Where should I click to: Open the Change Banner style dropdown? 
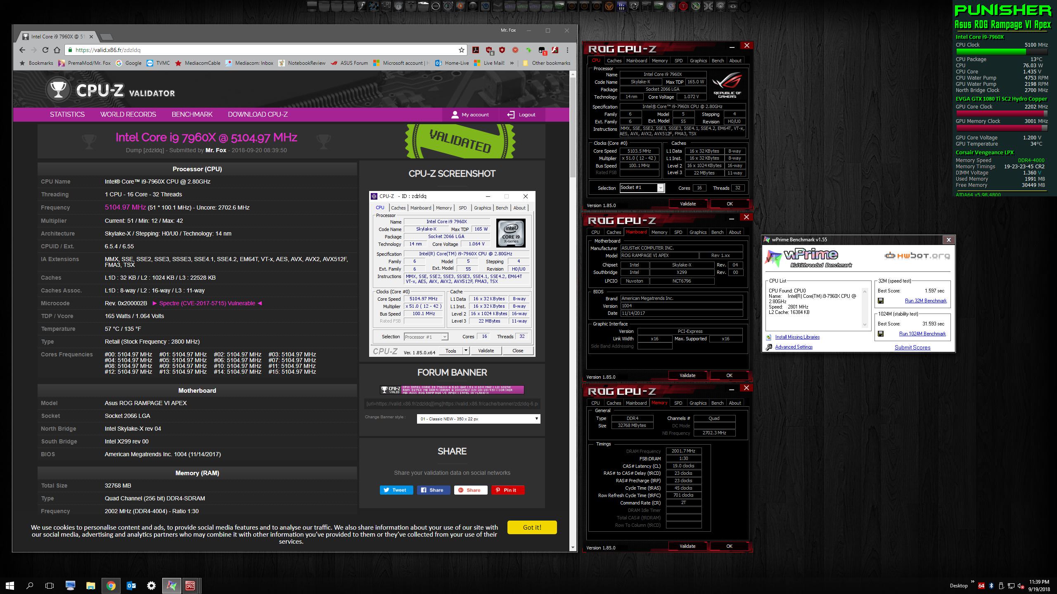click(x=478, y=419)
